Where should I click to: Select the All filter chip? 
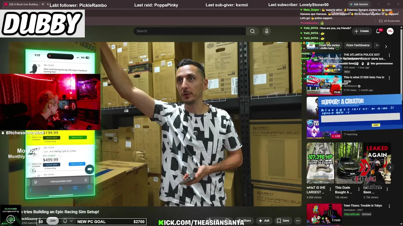coord(311,45)
